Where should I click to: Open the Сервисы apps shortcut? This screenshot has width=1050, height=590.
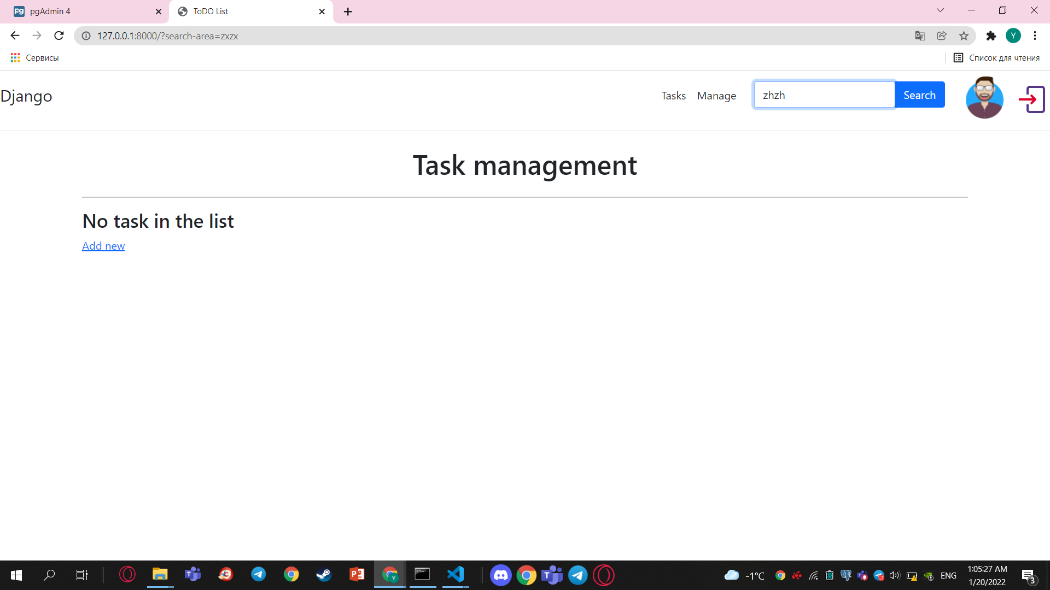34,58
